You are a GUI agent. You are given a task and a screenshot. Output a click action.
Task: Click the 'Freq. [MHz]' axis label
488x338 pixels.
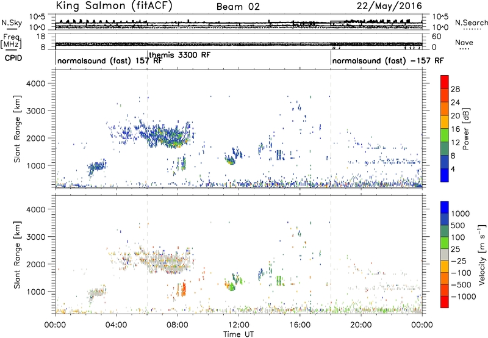[11, 41]
